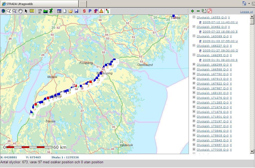Expand the Olycksid 171276 entry
The width and height of the screenshot is (255, 168).
point(194,97)
